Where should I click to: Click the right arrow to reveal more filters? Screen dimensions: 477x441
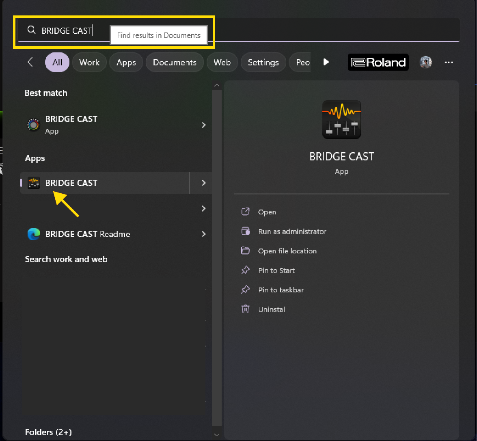coord(326,62)
